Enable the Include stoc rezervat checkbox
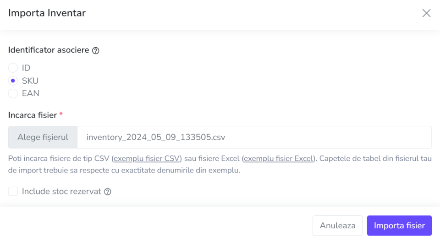Image resolution: width=440 pixels, height=242 pixels. pos(13,191)
